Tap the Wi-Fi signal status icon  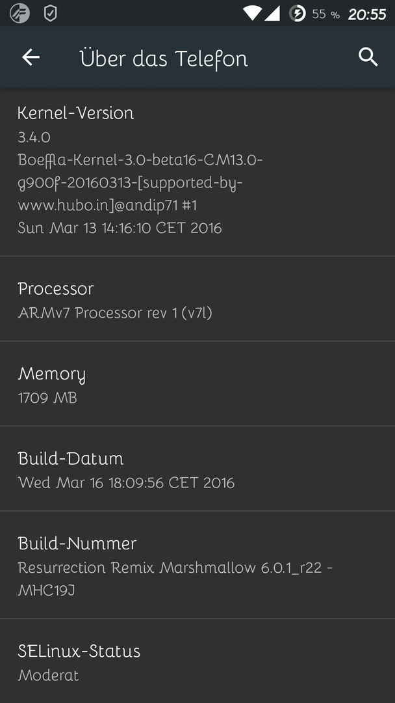point(252,14)
